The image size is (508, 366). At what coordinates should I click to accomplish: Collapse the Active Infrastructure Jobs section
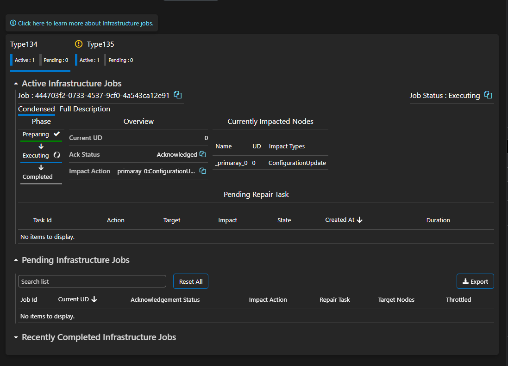[x=16, y=83]
